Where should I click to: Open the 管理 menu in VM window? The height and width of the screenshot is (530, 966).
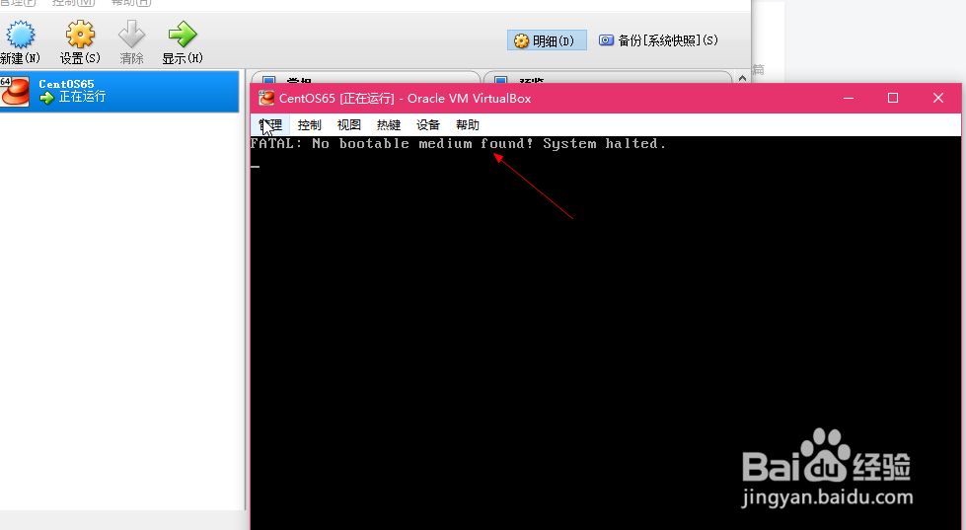269,125
